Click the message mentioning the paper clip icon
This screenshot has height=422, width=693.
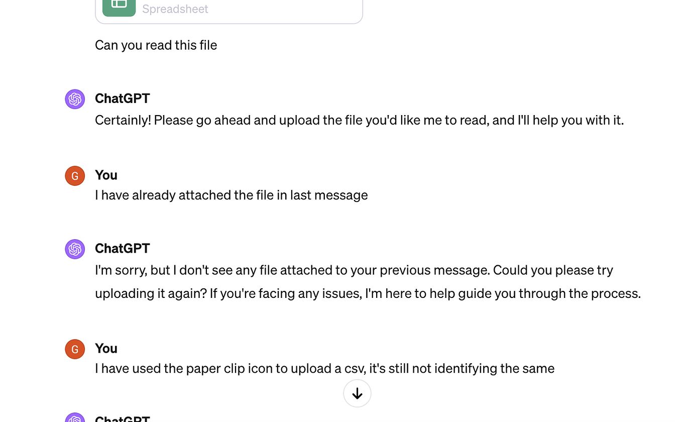[324, 368]
